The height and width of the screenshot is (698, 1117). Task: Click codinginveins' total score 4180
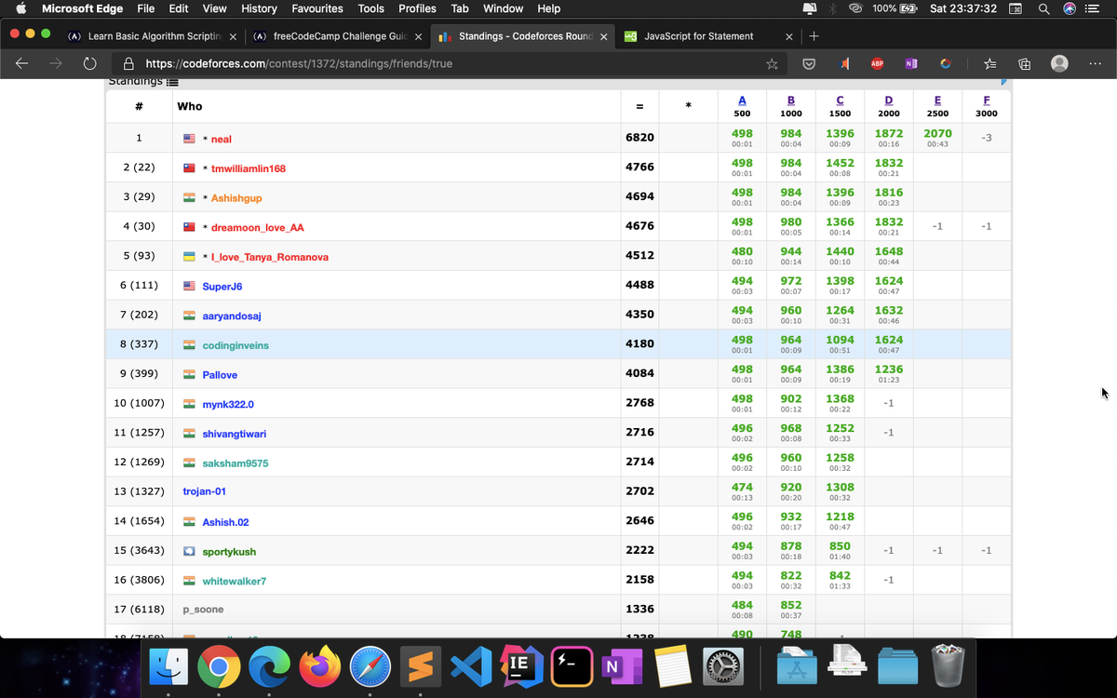(x=639, y=343)
